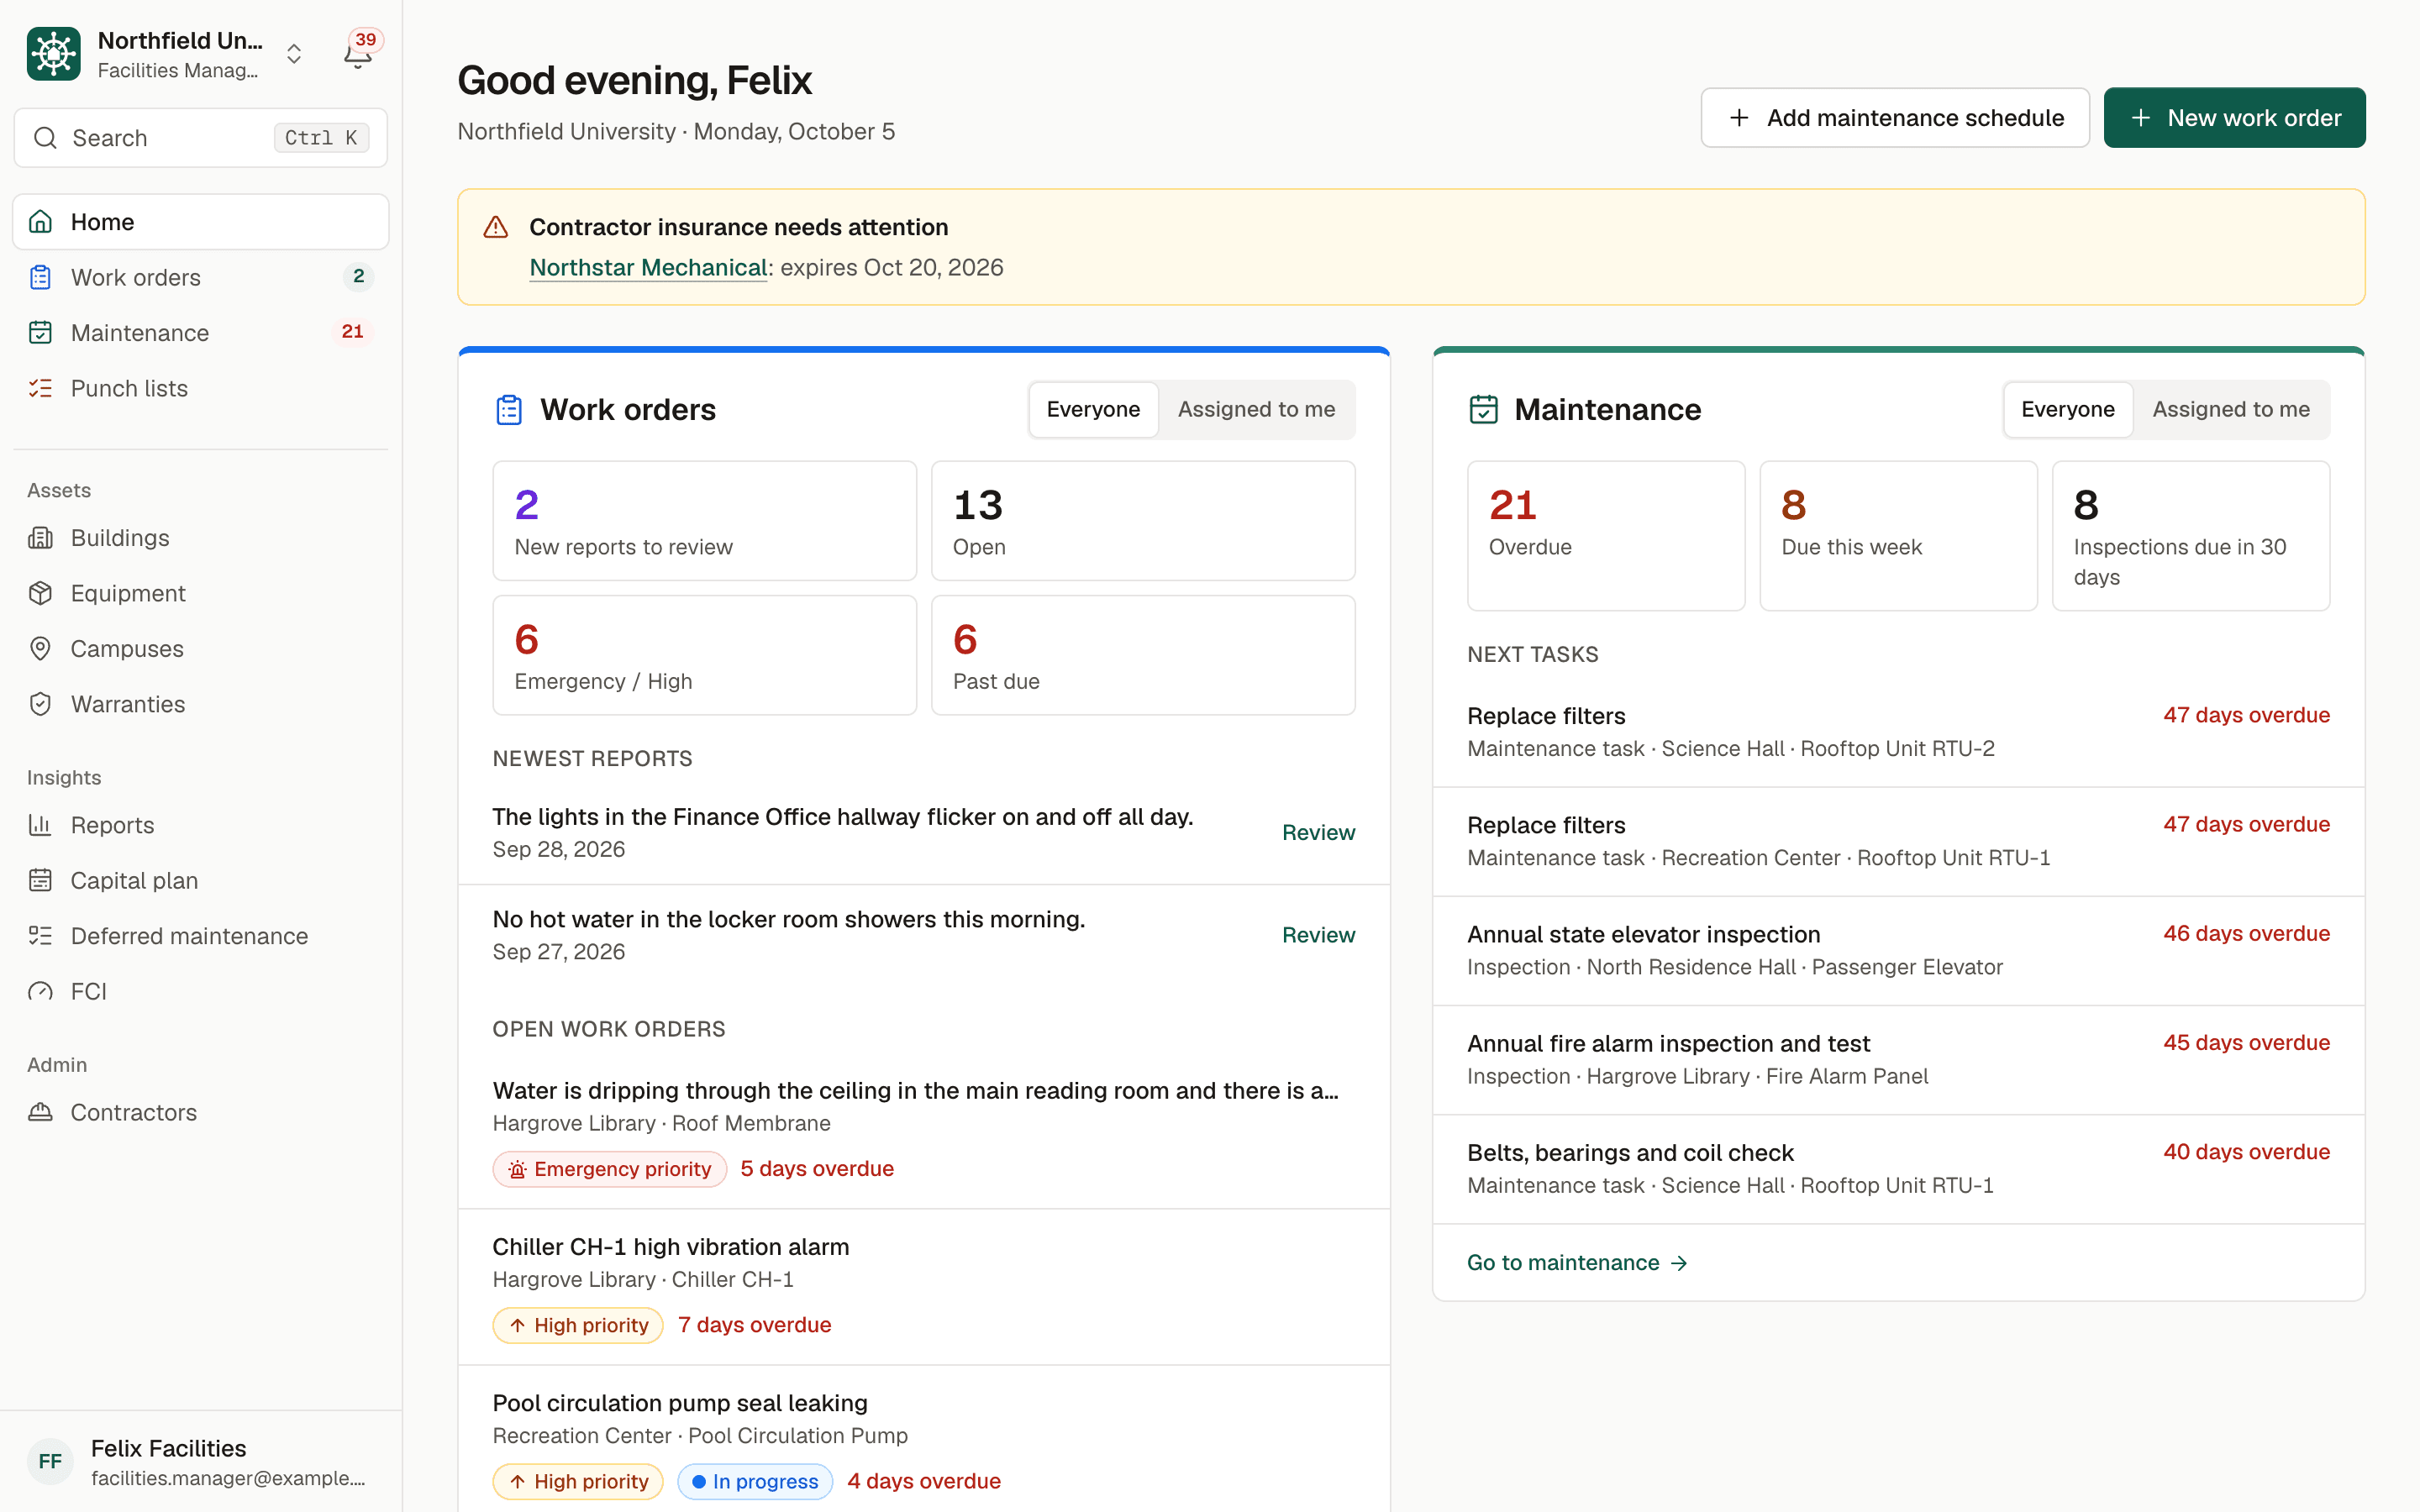Click the New work order button
Image resolution: width=2420 pixels, height=1512 pixels.
click(2234, 118)
